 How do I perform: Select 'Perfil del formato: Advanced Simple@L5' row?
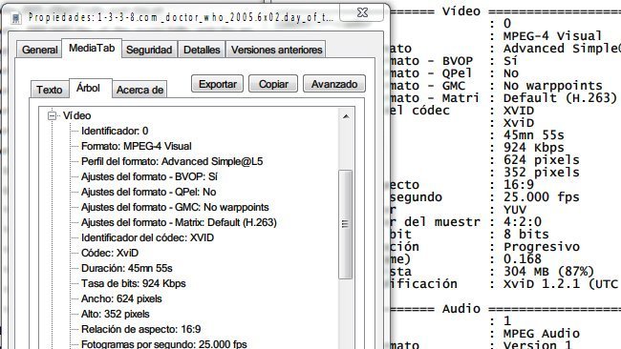click(x=172, y=162)
